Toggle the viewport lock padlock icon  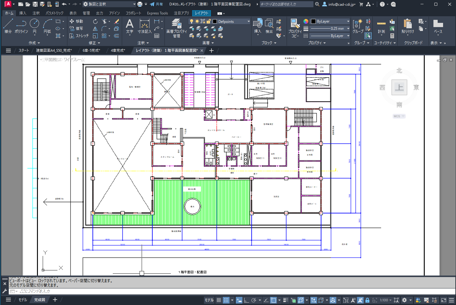(x=367, y=300)
